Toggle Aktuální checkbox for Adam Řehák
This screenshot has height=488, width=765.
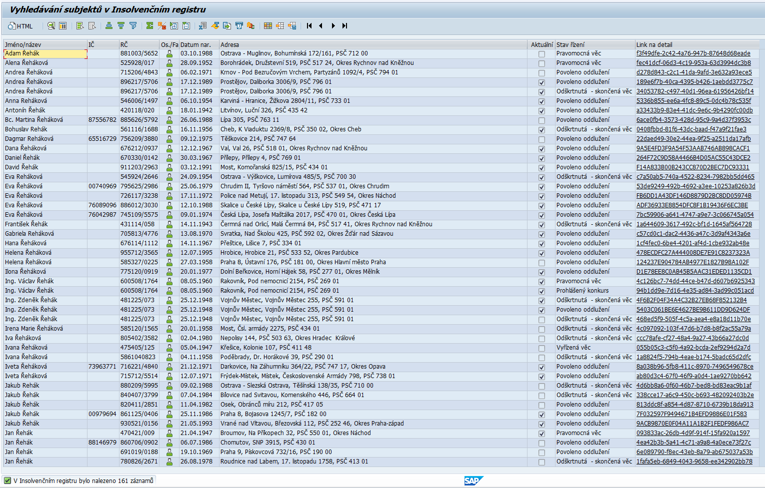541,54
